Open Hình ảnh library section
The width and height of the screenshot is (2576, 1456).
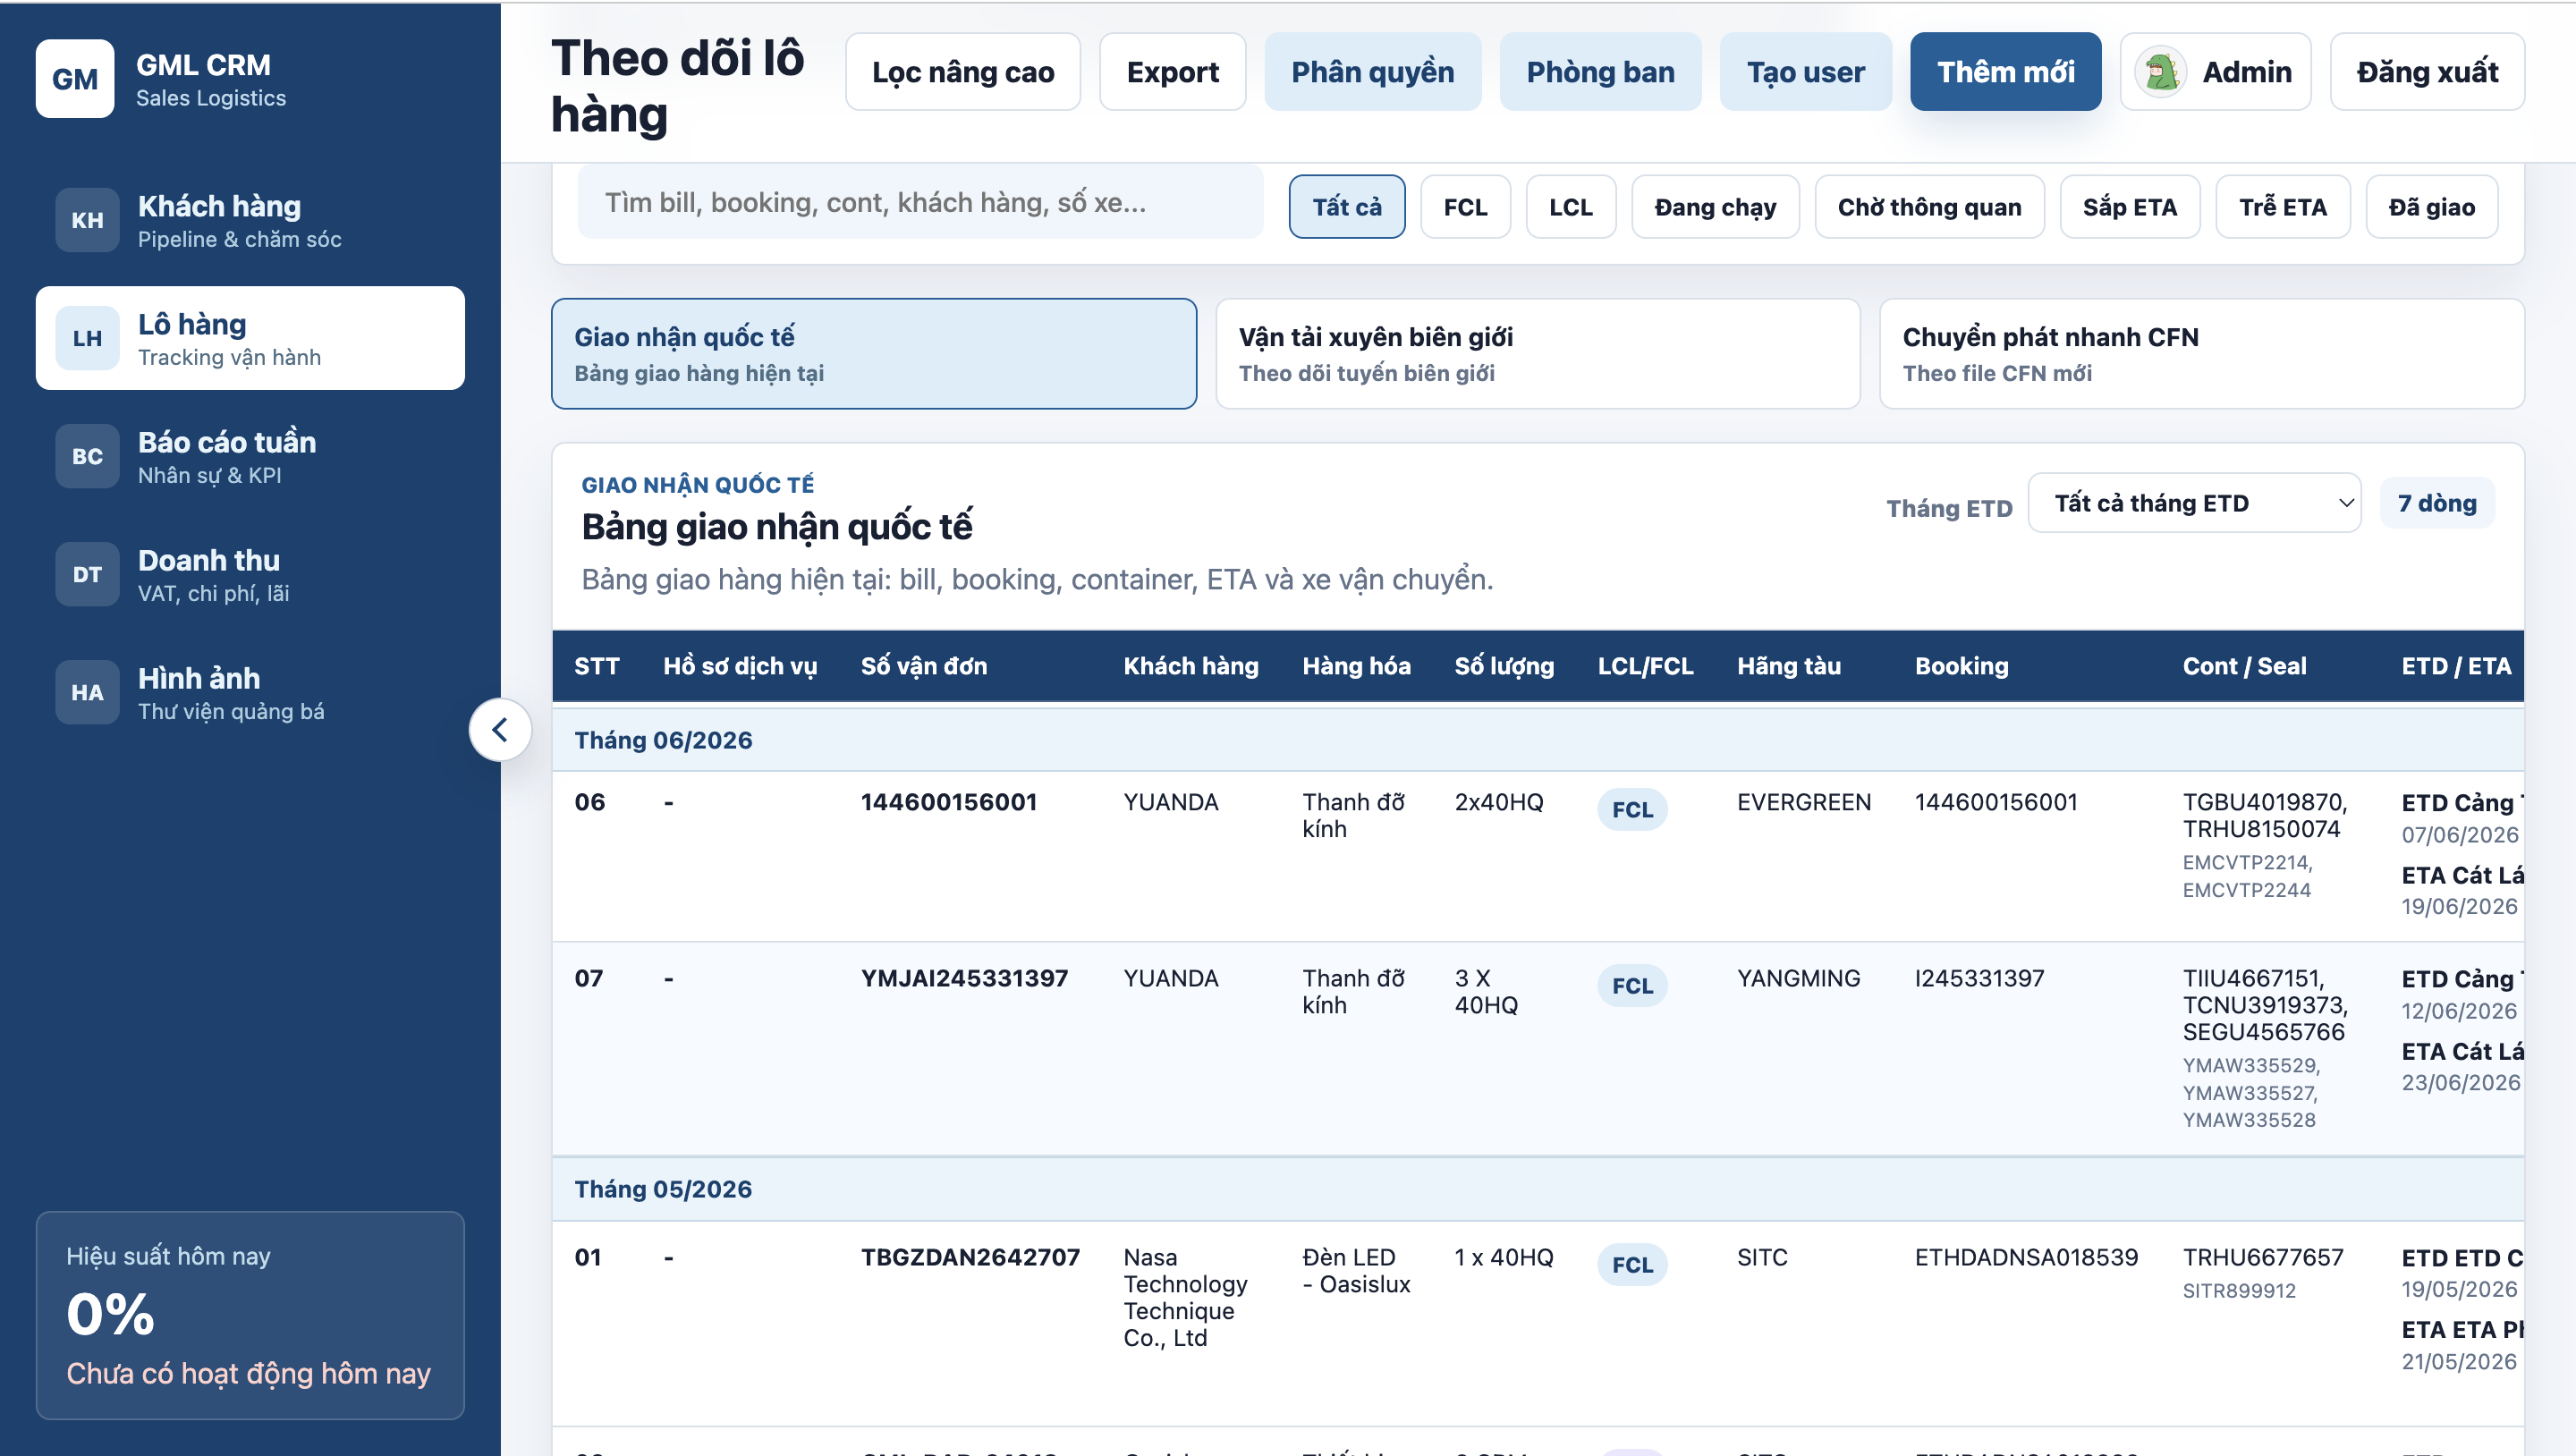250,692
